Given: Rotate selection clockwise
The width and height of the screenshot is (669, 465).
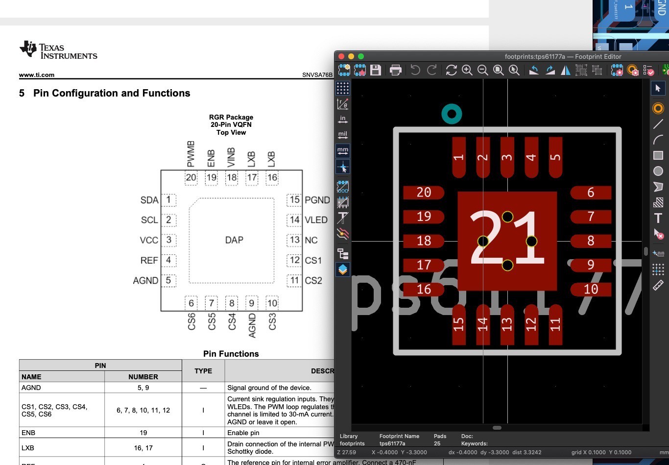Looking at the screenshot, I should click(550, 70).
